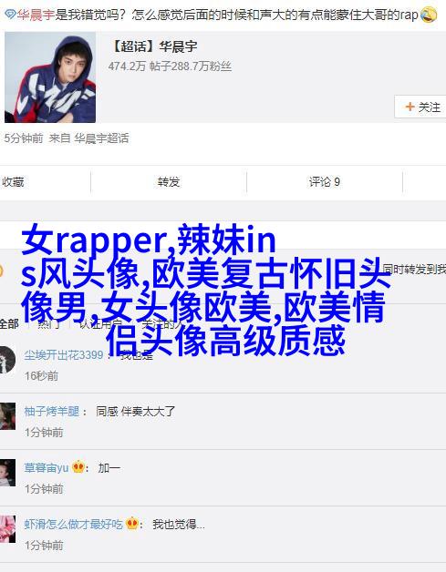Click crown badge next to 虾滑怎么做才最好吃

click(x=132, y=524)
